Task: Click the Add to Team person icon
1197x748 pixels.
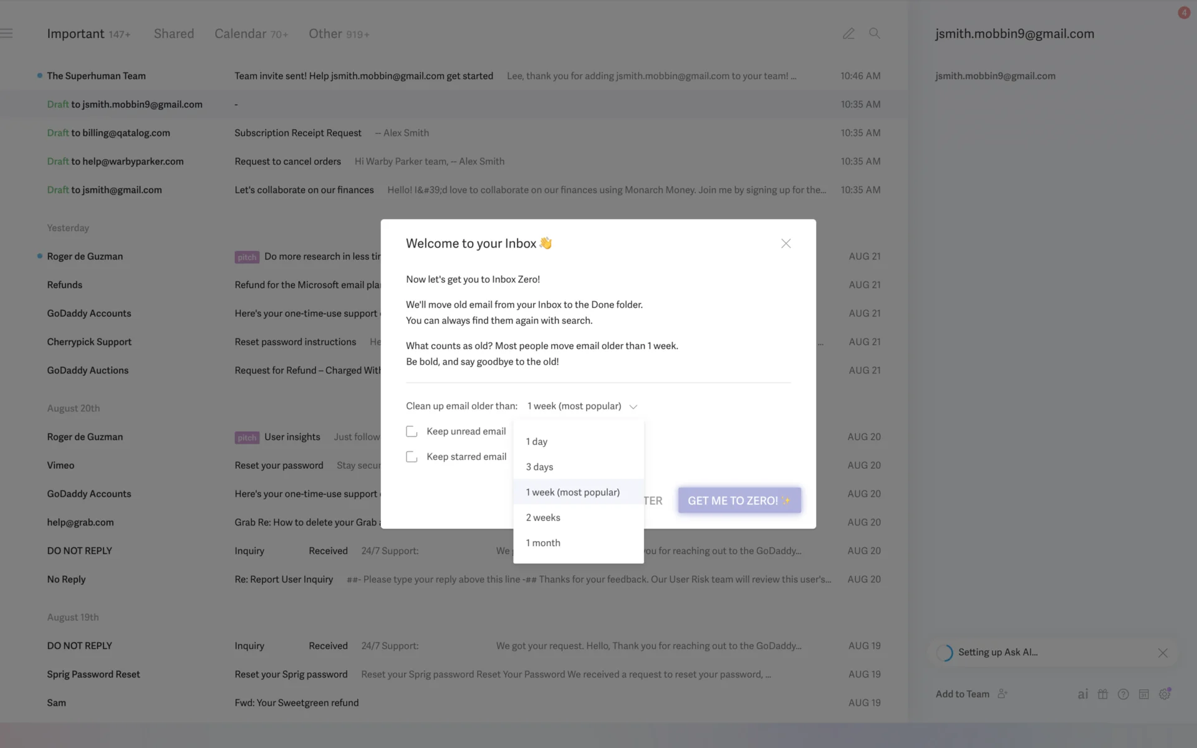Action: click(x=1002, y=694)
